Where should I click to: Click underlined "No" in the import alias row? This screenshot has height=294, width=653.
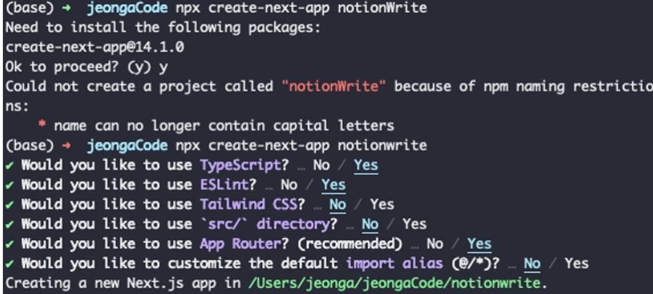coord(532,264)
